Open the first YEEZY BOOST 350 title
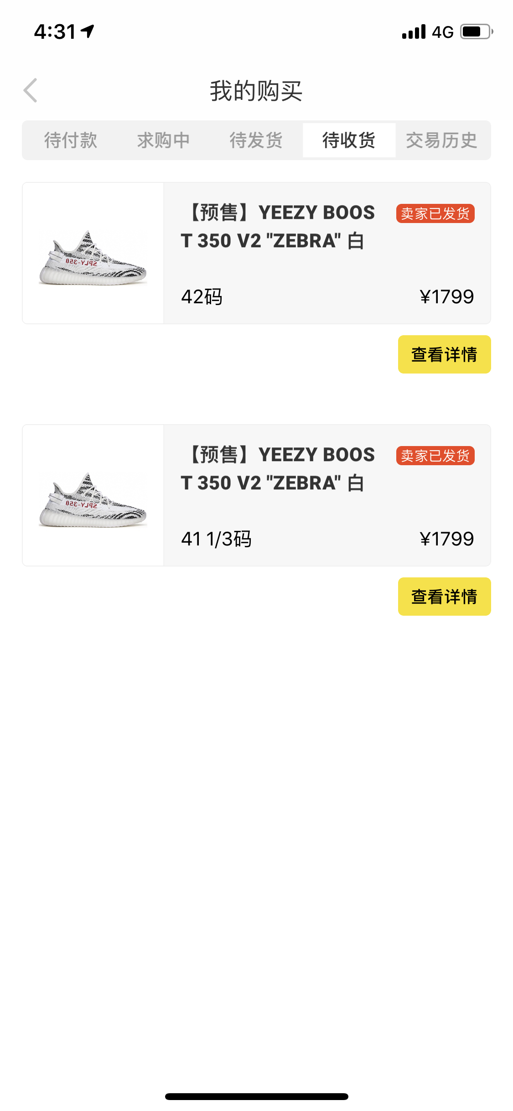 (278, 227)
